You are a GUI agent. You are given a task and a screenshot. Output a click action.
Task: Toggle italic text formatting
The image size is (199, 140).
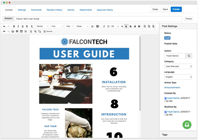[18, 26]
